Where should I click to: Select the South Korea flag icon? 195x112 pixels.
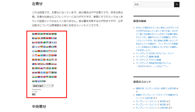click(x=47, y=55)
